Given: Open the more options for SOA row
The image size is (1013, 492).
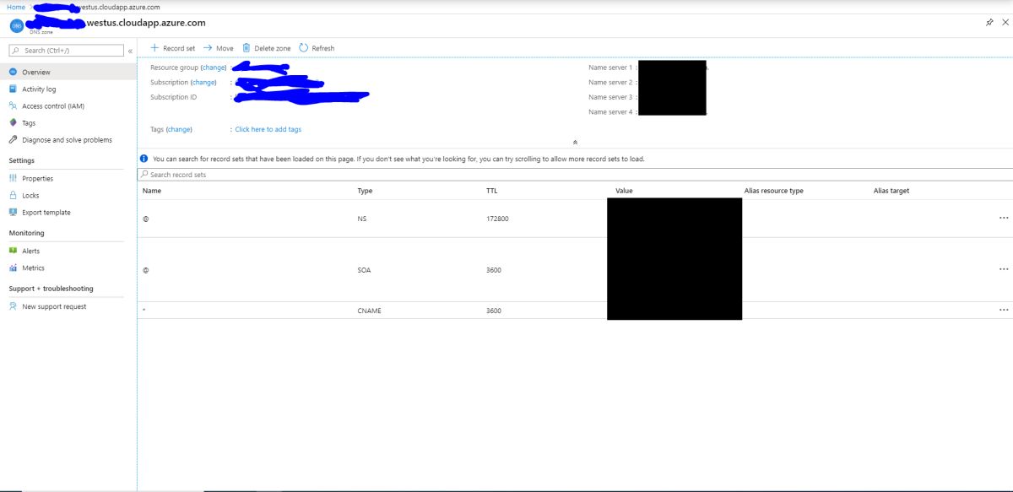Looking at the screenshot, I should coord(1004,269).
